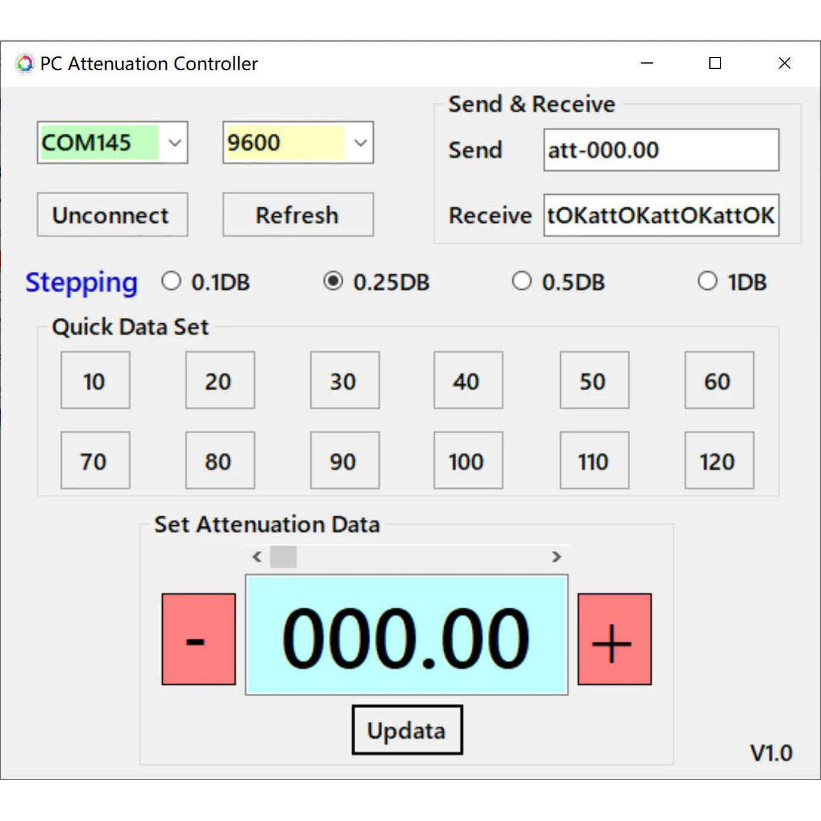Click the slider's right arrow
This screenshot has width=821, height=821.
coord(556,557)
